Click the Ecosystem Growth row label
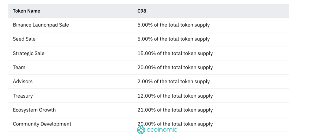This screenshot has height=134, width=314. [x=34, y=110]
